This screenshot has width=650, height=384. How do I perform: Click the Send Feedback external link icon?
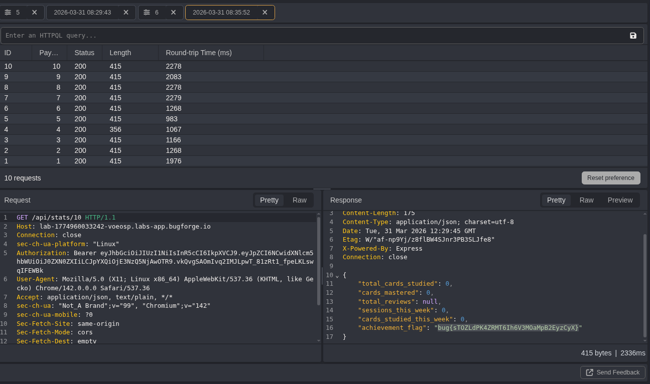tap(590, 372)
